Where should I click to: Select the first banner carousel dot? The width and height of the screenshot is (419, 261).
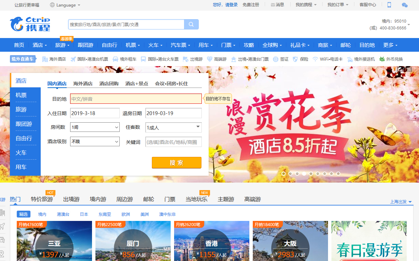[284, 174]
